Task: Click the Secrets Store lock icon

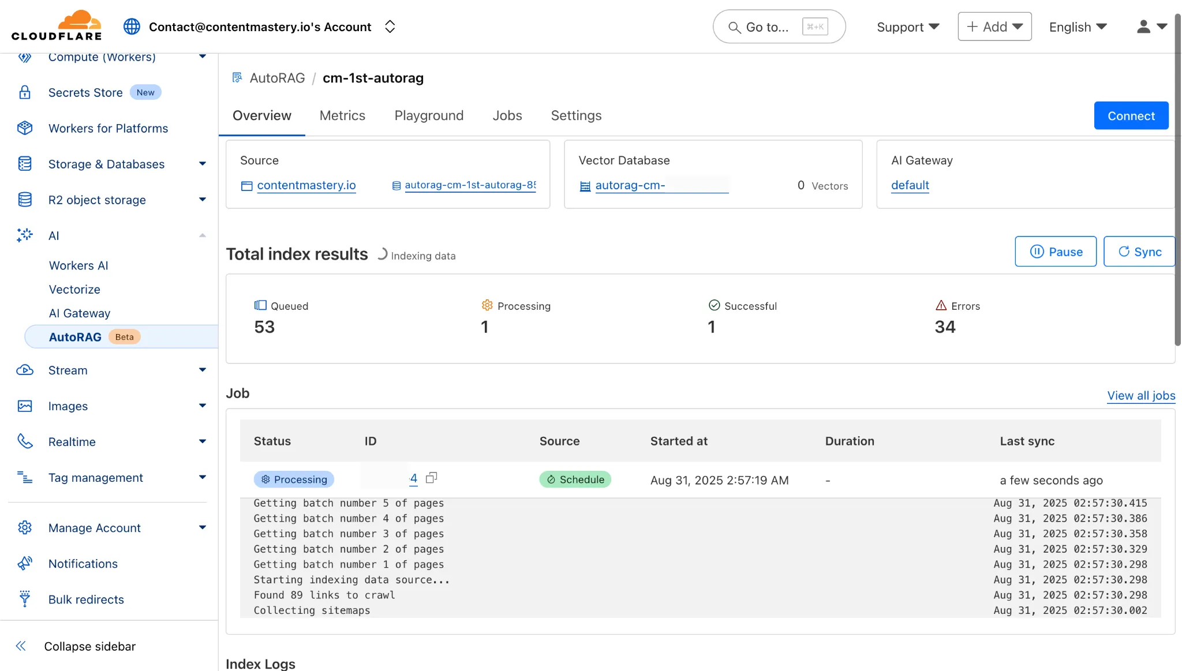Action: 25,92
